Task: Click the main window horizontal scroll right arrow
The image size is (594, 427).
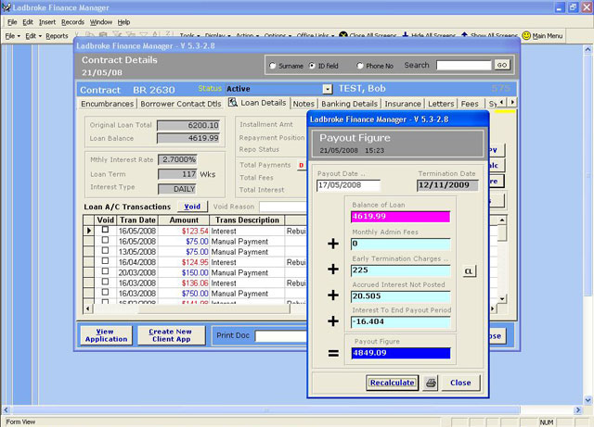Action: point(577,409)
